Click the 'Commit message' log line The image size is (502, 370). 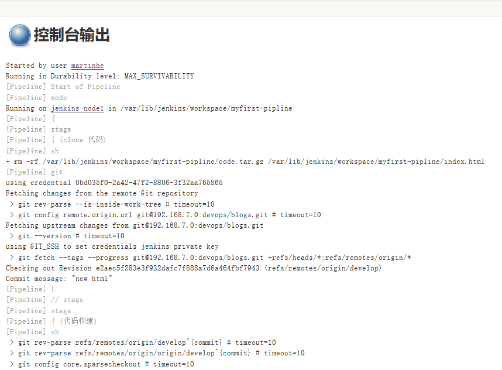59,279
